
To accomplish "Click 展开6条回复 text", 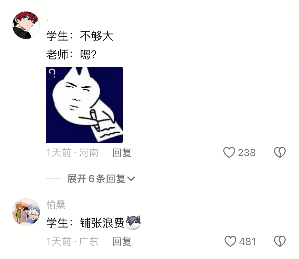I will [x=96, y=179].
